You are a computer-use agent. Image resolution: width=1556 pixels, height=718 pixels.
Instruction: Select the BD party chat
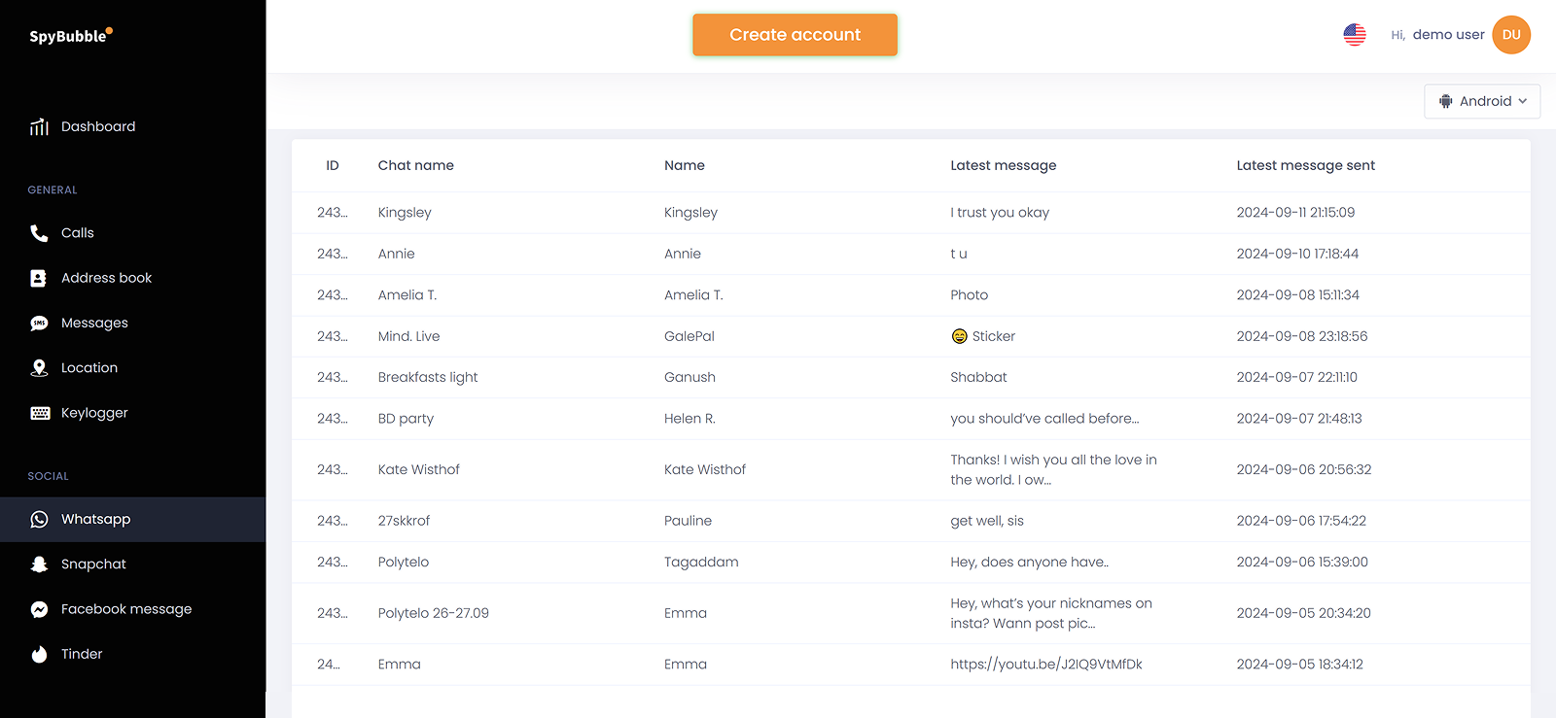(x=407, y=419)
